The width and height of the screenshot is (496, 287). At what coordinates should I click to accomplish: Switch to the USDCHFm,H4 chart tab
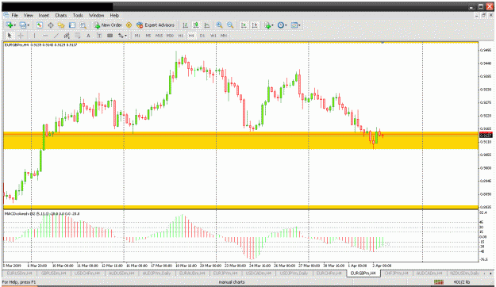87,273
